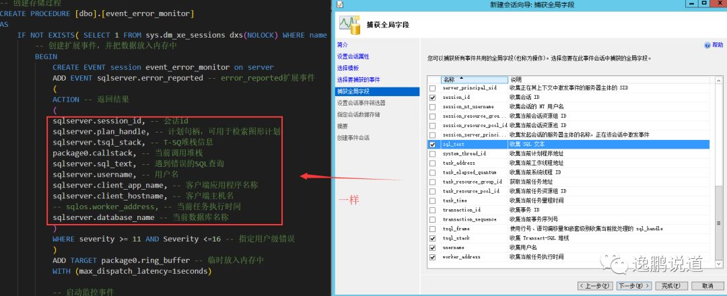
Task: Check the transaction_sequence checkbox
Action: click(x=433, y=219)
